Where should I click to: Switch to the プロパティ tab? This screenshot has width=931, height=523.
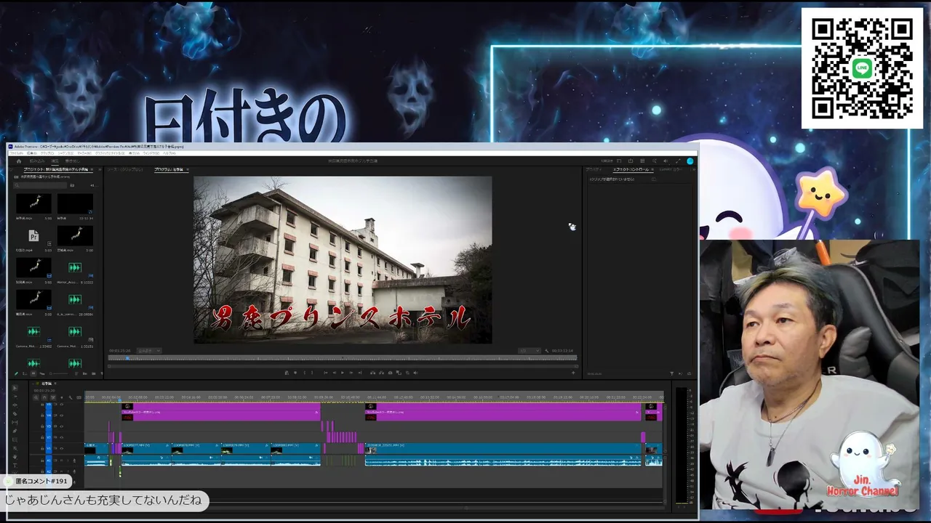point(594,169)
